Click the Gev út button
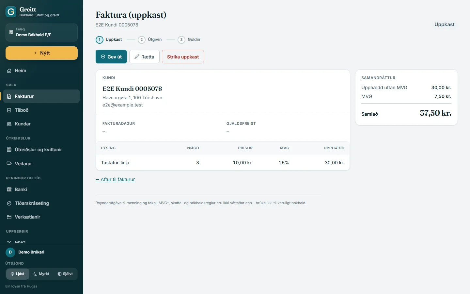 111,57
